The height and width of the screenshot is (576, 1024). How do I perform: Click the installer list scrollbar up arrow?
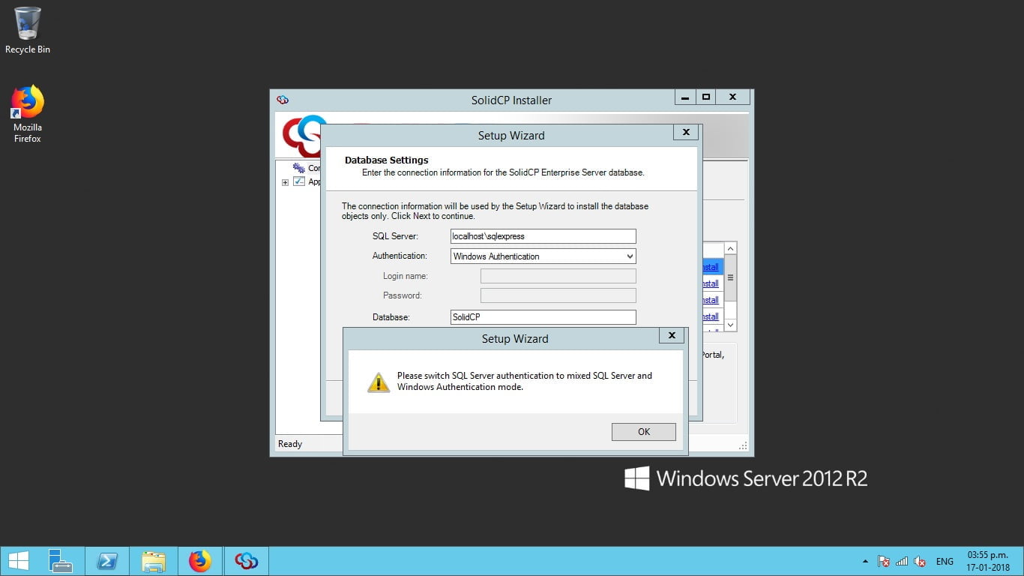pos(731,248)
